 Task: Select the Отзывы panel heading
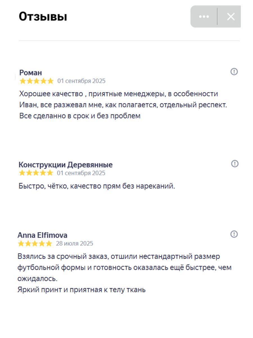pyautogui.click(x=42, y=17)
